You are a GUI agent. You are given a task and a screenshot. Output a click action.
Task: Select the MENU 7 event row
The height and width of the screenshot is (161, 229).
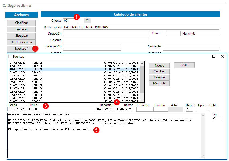(74, 92)
